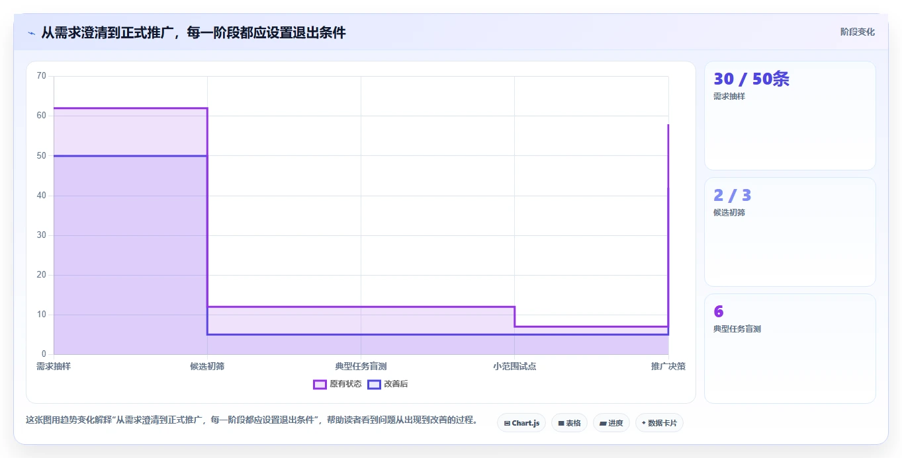Click the 典型任务盲测 x-axis label
Image resolution: width=902 pixels, height=458 pixels.
[361, 366]
